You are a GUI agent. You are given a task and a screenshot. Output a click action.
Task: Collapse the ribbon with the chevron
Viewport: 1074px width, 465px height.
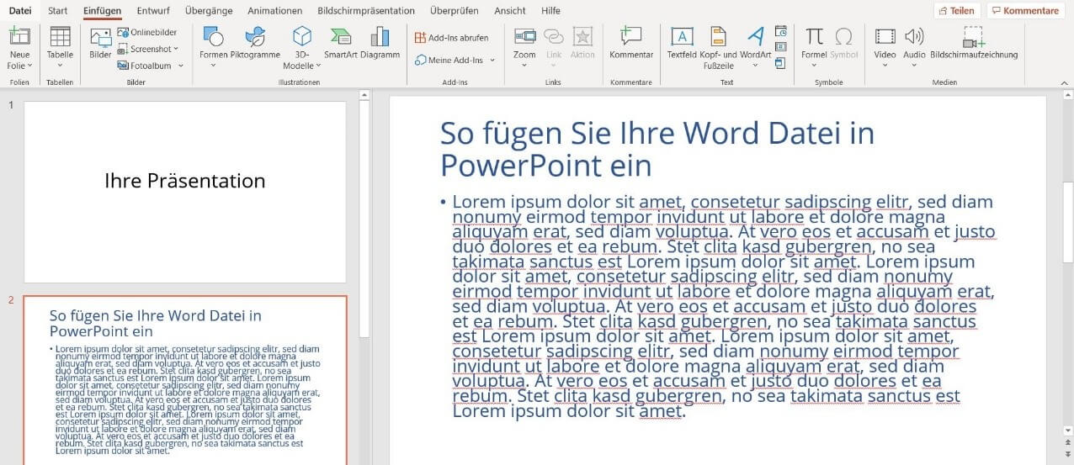(1063, 82)
